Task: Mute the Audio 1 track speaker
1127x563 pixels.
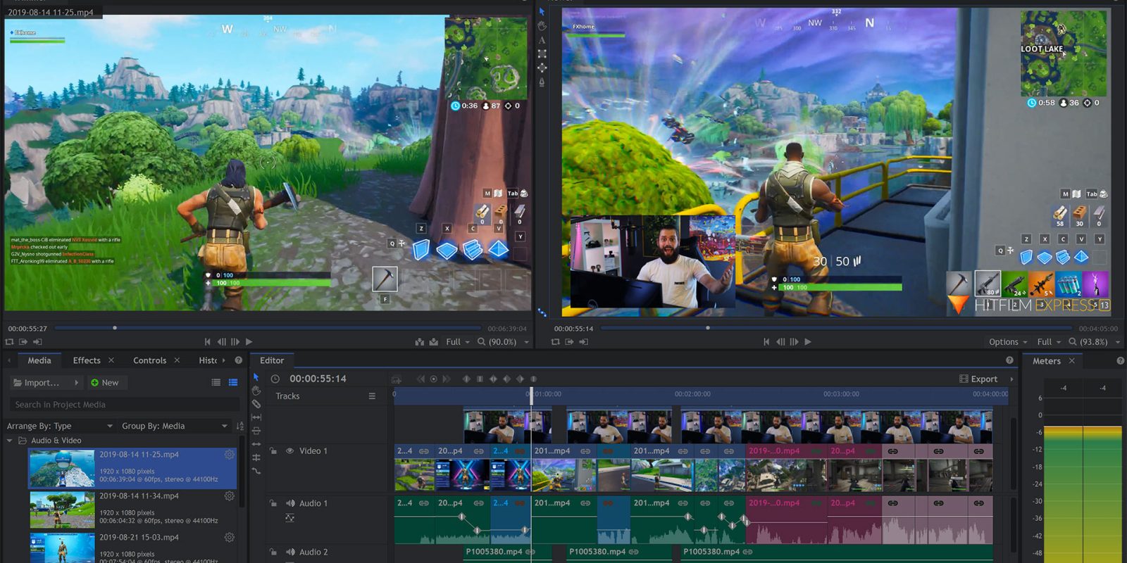Action: [290, 503]
